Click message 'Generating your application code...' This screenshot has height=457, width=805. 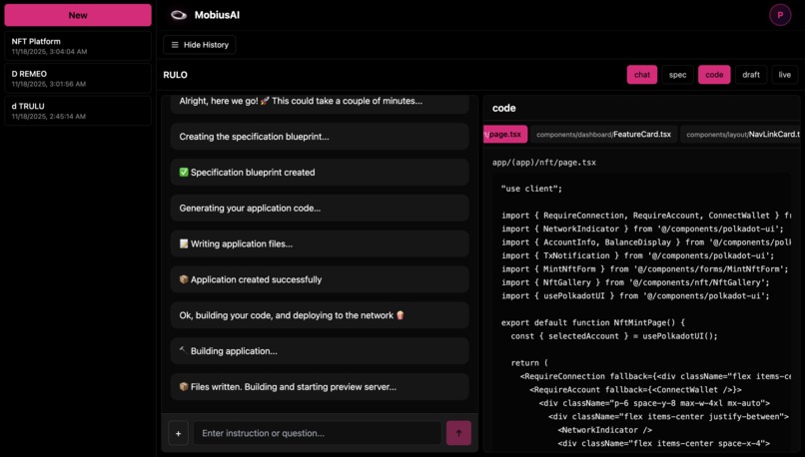pyautogui.click(x=320, y=209)
